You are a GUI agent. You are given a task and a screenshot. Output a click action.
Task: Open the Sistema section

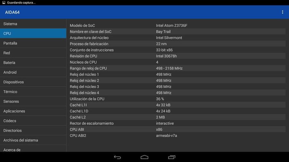click(x=33, y=24)
